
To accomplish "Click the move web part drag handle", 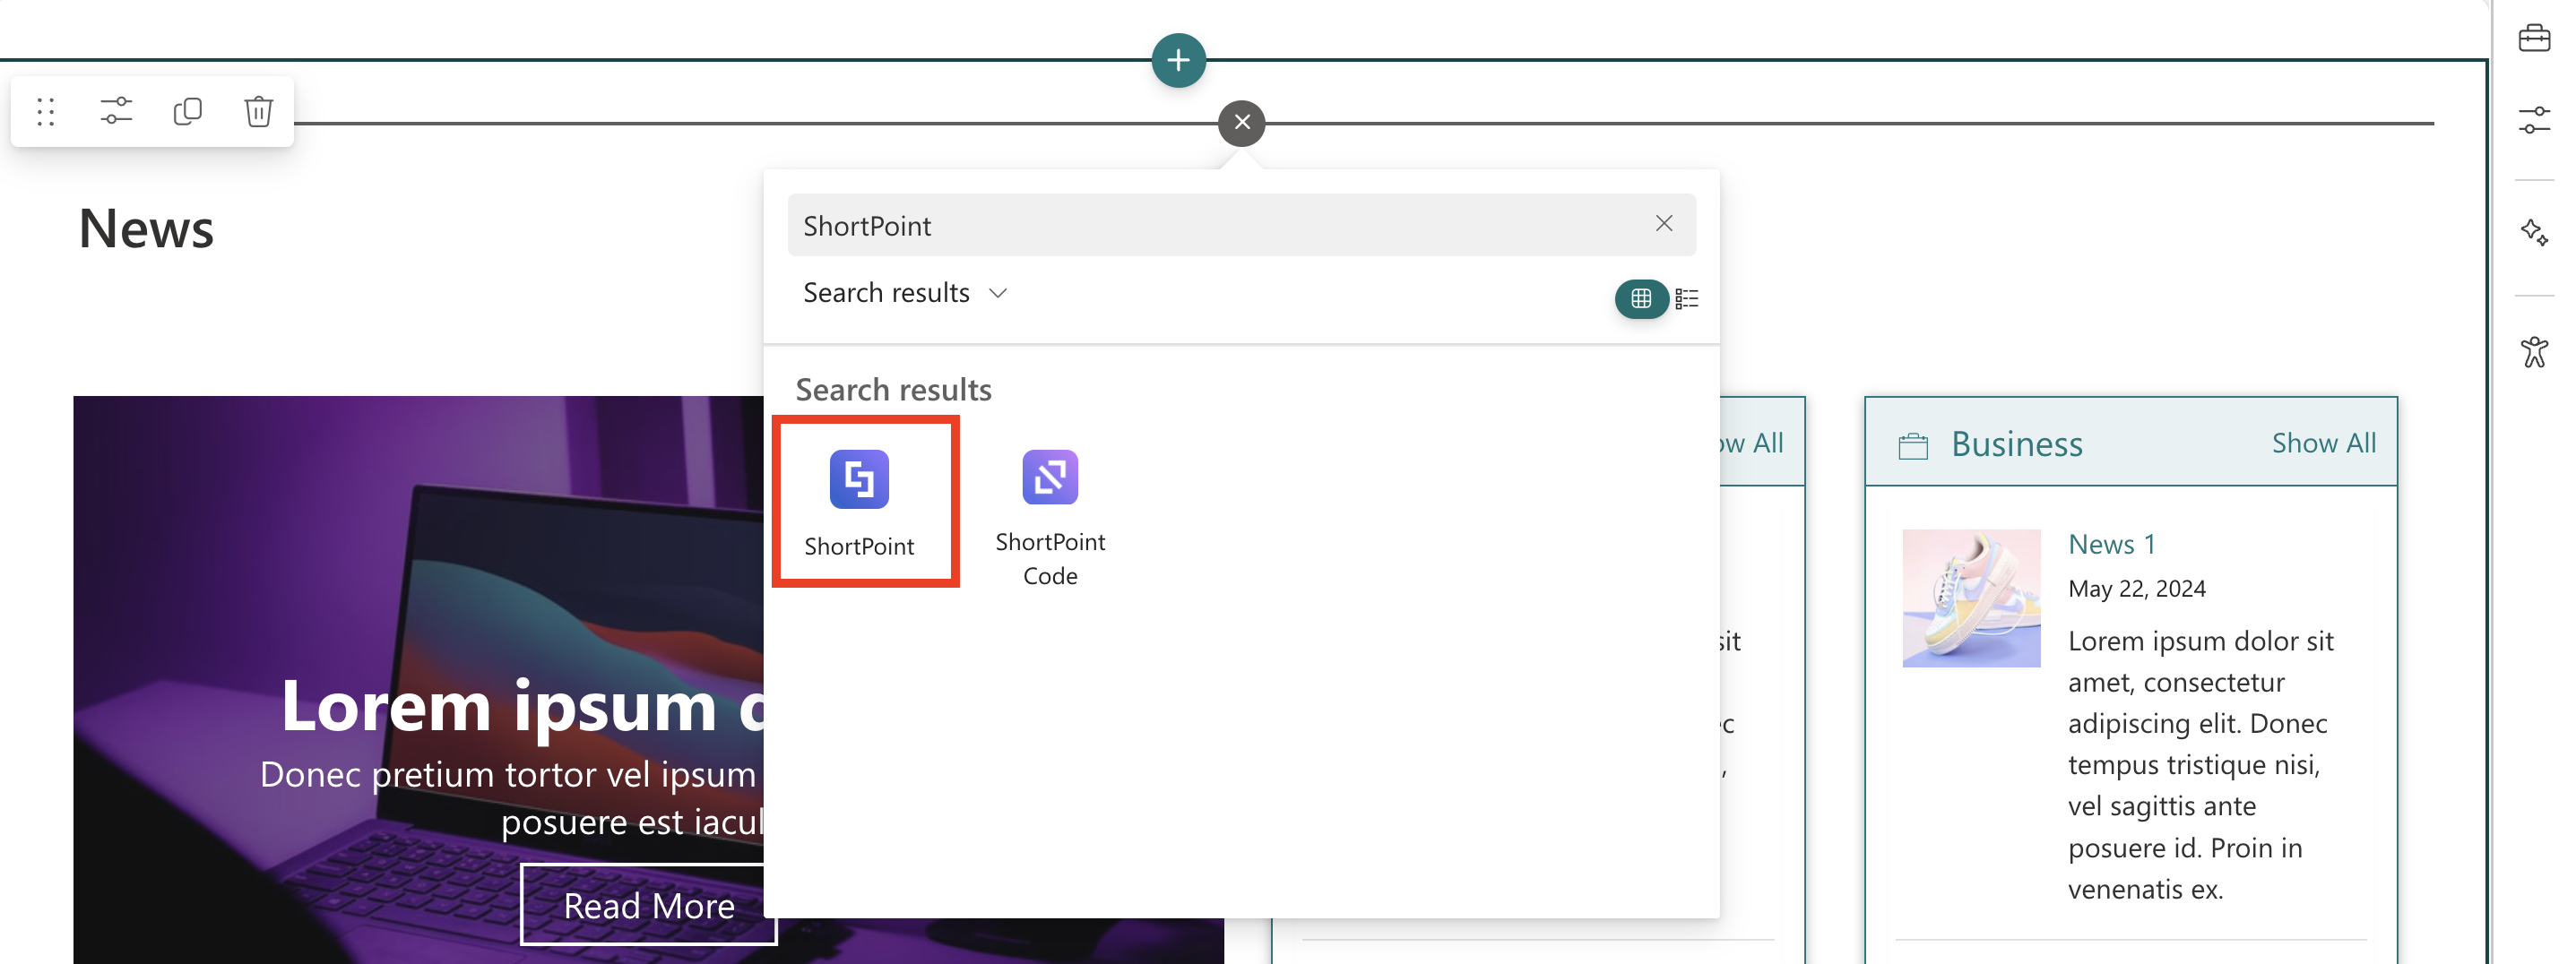I will (x=45, y=111).
